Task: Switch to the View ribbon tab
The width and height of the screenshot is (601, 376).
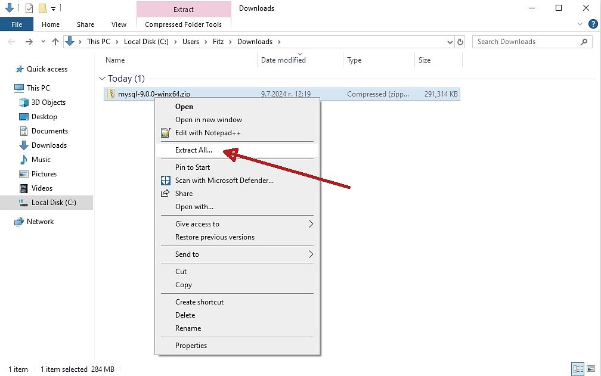Action: [x=119, y=24]
